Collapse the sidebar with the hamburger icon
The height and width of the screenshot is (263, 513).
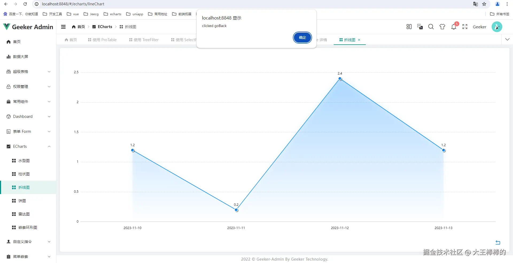click(63, 27)
